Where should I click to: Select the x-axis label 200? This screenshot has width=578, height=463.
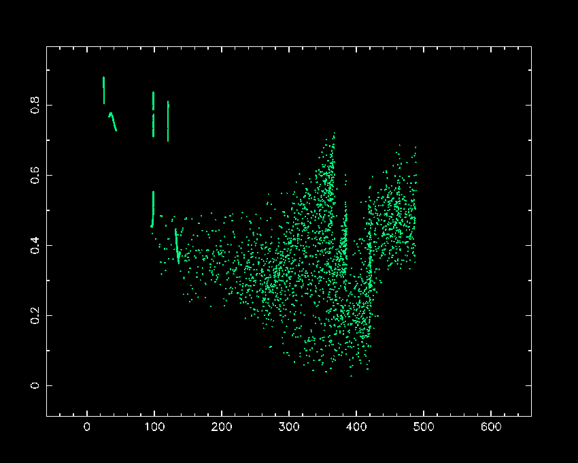(222, 427)
